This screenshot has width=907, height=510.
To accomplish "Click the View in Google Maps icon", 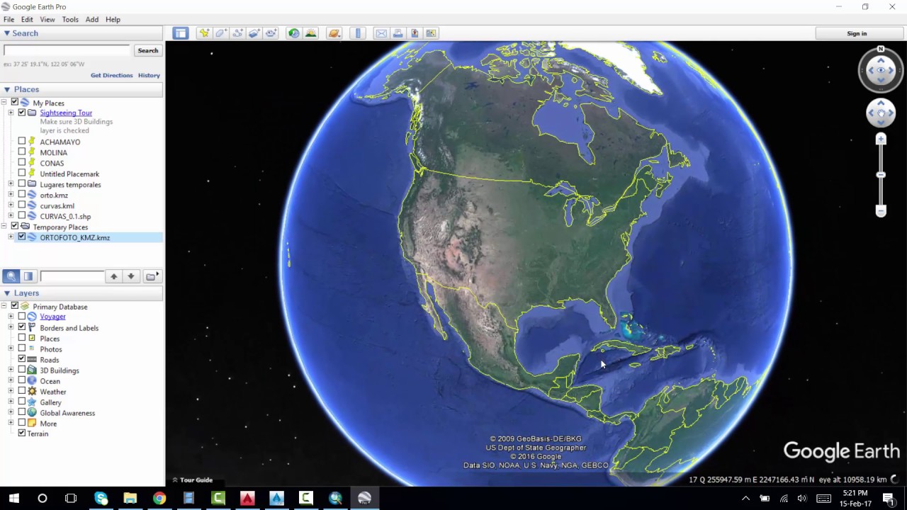I will coord(431,33).
